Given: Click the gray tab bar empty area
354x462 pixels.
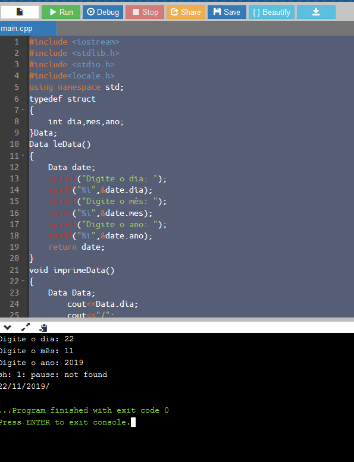Looking at the screenshot, I should tap(205, 29).
